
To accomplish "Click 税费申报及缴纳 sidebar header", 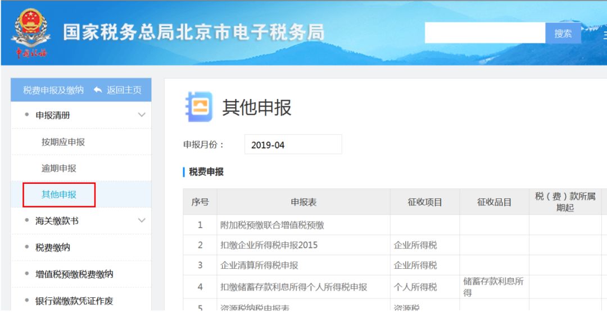I will tap(53, 90).
